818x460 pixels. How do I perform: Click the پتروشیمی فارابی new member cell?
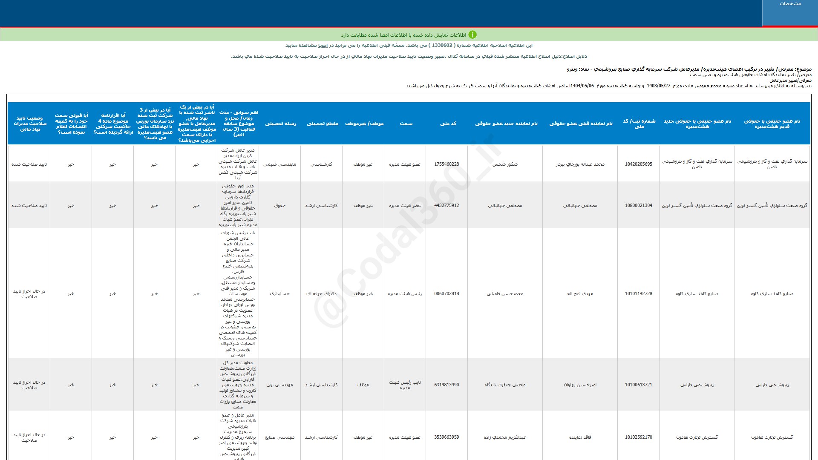tap(697, 385)
